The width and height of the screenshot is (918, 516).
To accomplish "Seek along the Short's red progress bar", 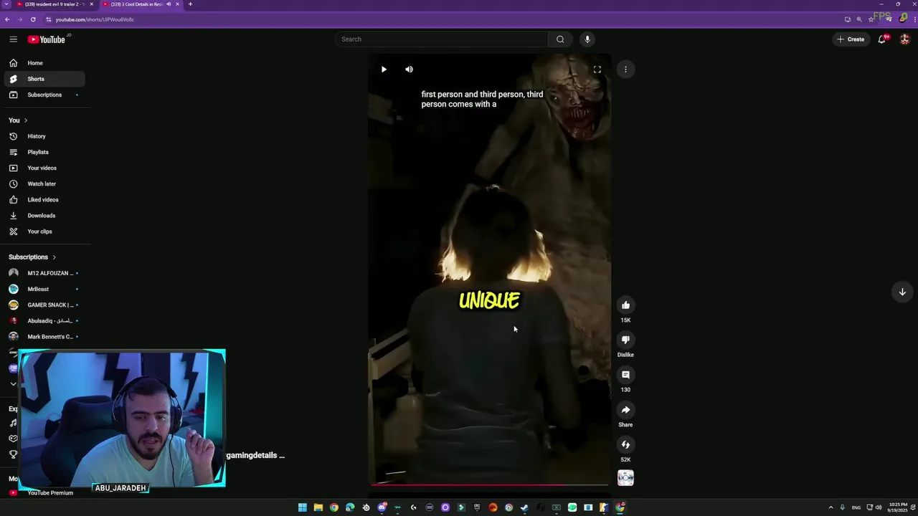I will pos(490,485).
